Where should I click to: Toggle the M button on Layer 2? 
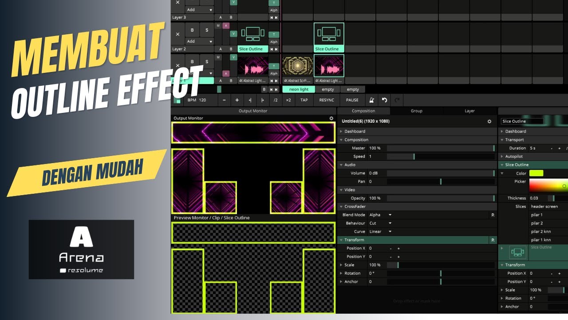(218, 25)
